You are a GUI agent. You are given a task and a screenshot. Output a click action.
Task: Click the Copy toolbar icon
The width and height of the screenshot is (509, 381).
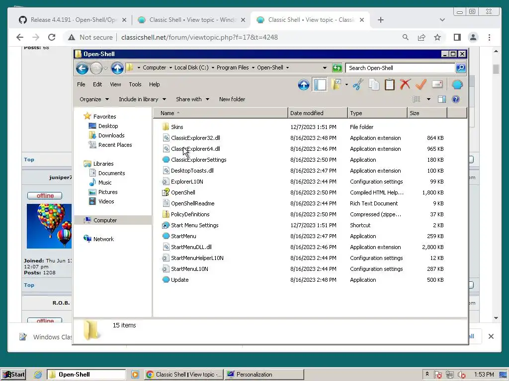(374, 85)
